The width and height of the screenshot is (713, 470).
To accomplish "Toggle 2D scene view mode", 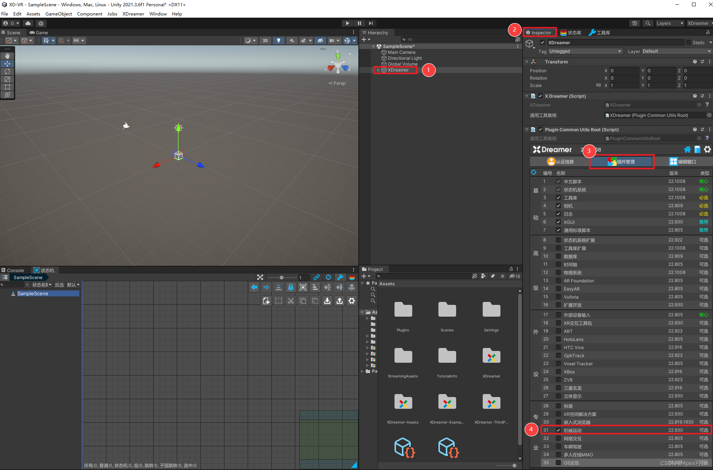I will tap(265, 41).
